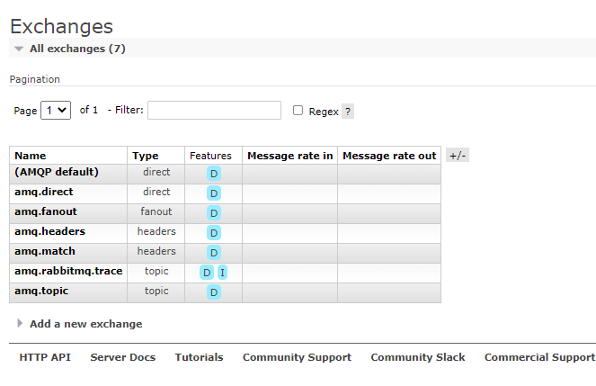Open the Community Slack footer link
This screenshot has width=596, height=386.
[418, 357]
